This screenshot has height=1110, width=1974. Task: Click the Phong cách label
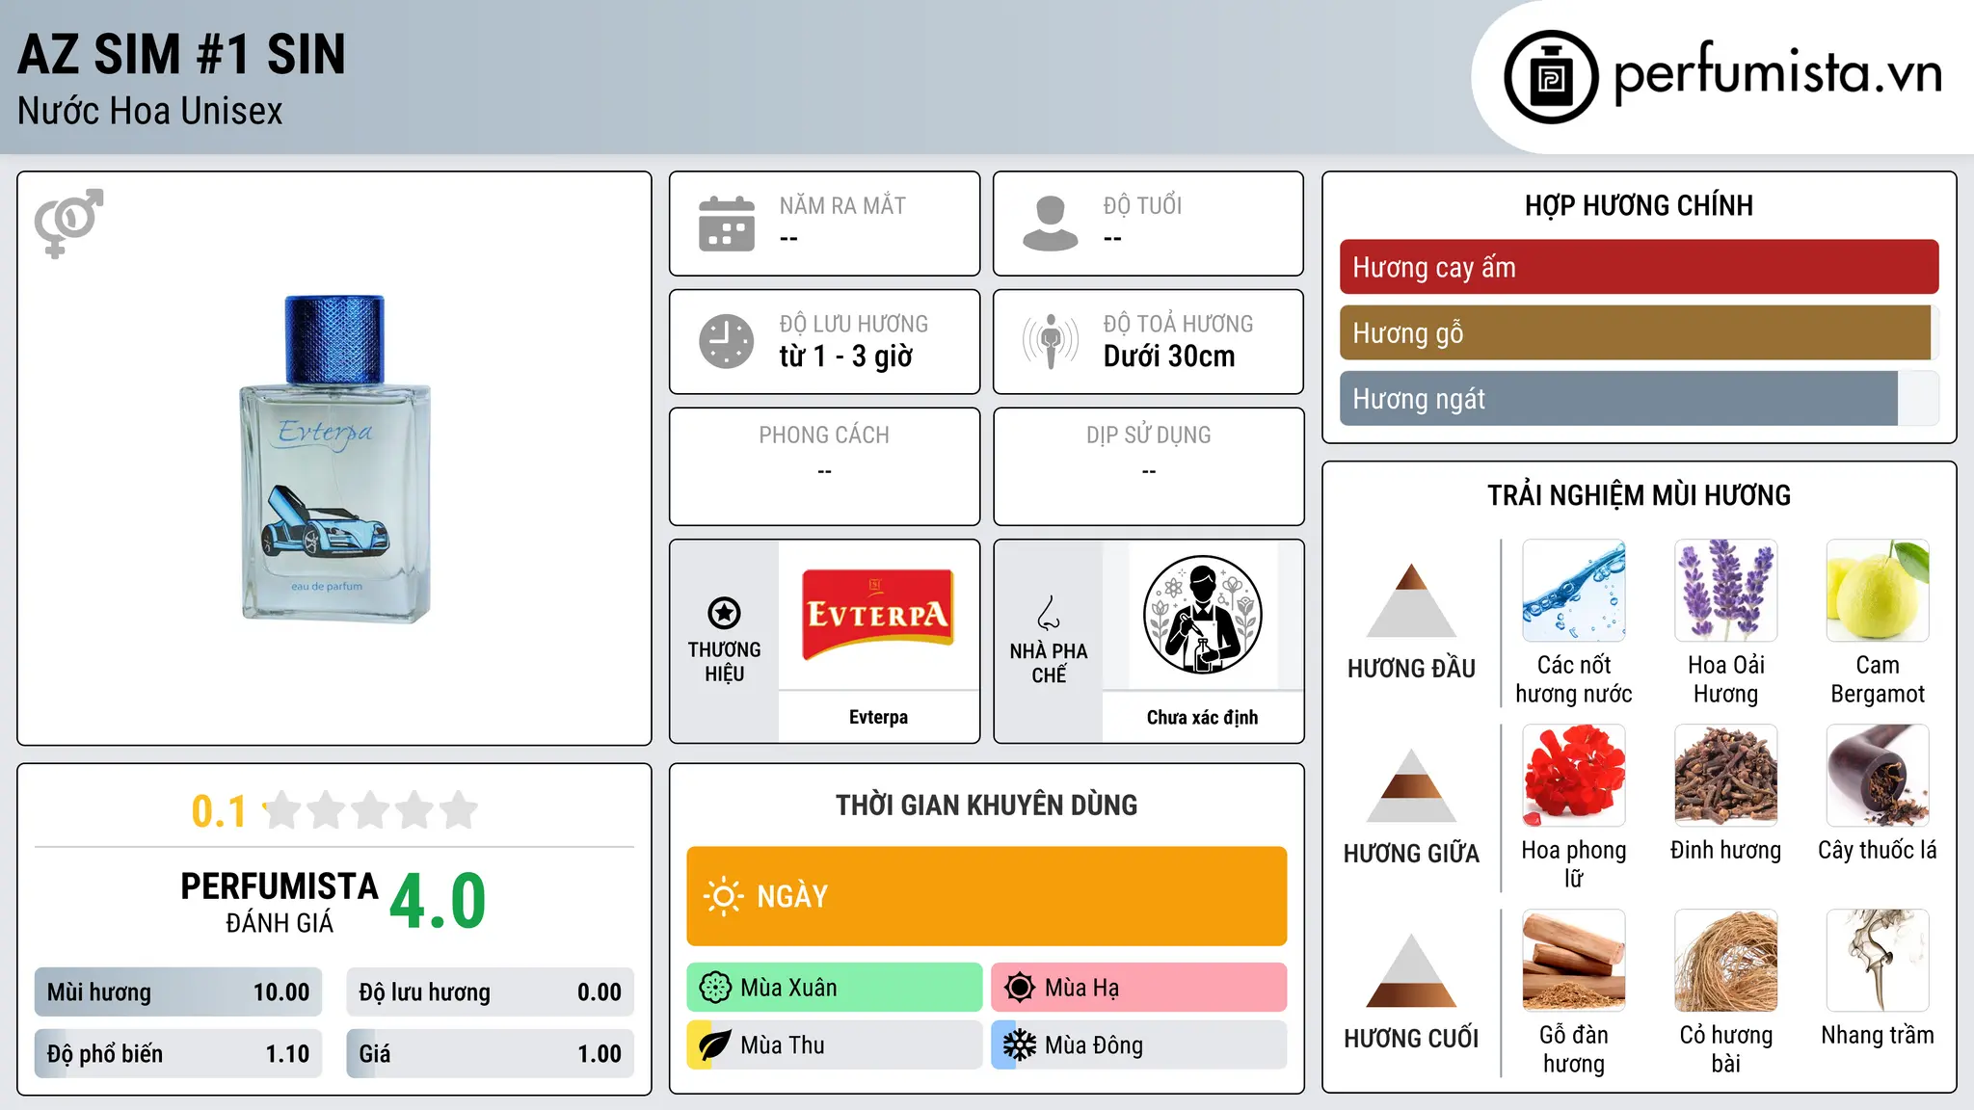[824, 436]
